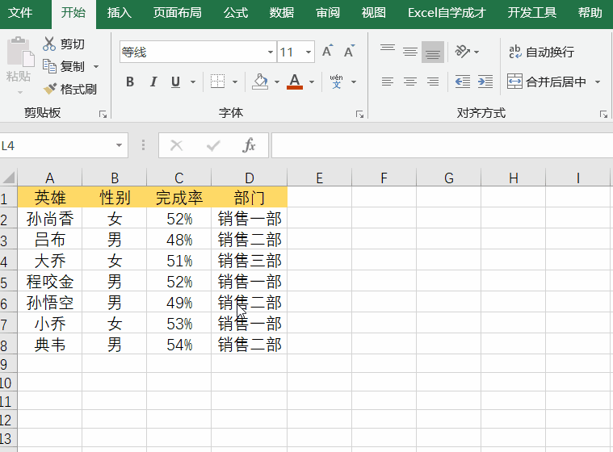Open Excel自学成才 tab
Image resolution: width=613 pixels, height=452 pixels.
click(x=447, y=13)
